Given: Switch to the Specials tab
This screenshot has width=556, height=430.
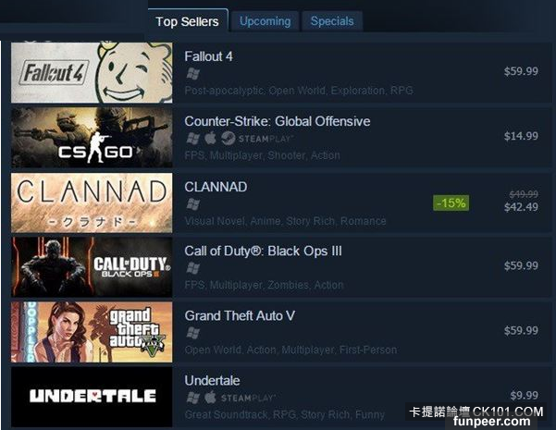Looking at the screenshot, I should 332,21.
